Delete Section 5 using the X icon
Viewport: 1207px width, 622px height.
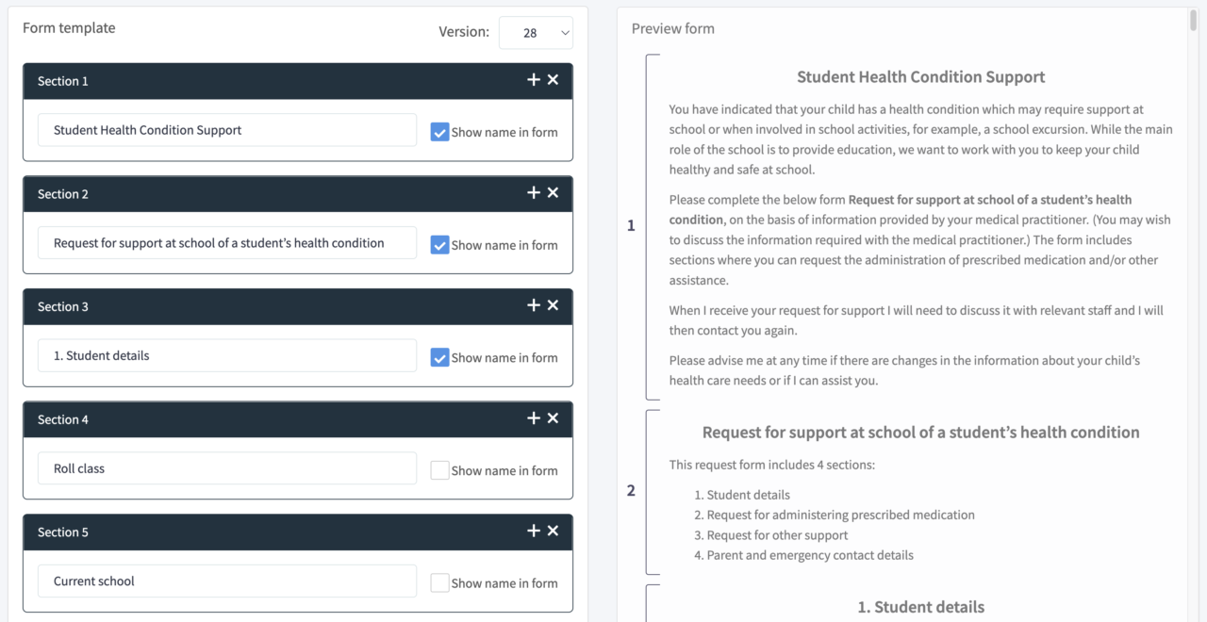[554, 532]
